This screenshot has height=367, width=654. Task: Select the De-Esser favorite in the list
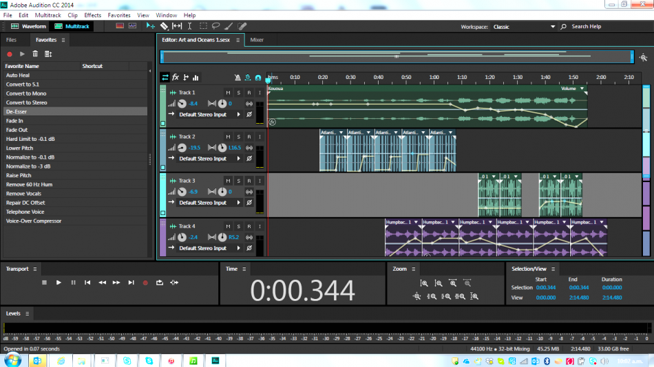pyautogui.click(x=17, y=111)
